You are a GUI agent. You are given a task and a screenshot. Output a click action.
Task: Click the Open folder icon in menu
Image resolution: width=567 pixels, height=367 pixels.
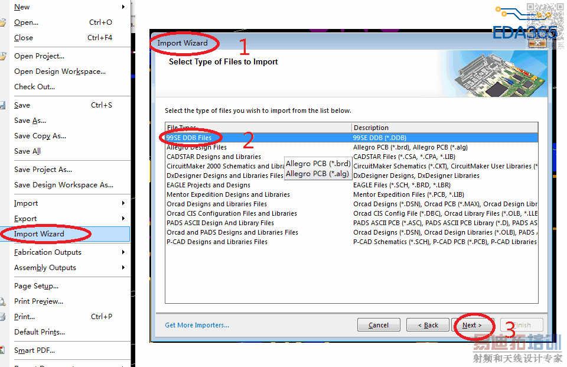(x=2, y=22)
